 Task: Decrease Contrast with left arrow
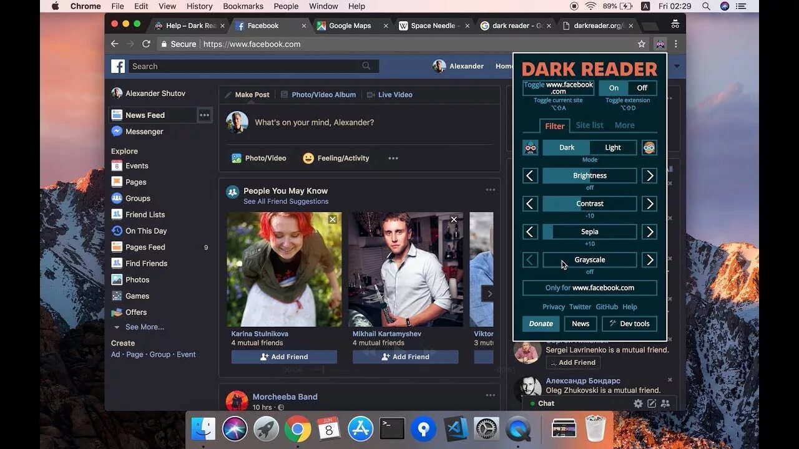click(531, 204)
